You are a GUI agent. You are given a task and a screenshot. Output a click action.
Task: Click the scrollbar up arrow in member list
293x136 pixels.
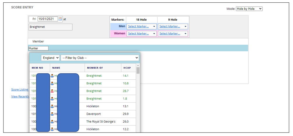138,65
